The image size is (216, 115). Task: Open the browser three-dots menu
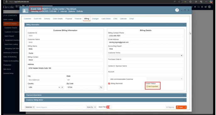(206, 2)
